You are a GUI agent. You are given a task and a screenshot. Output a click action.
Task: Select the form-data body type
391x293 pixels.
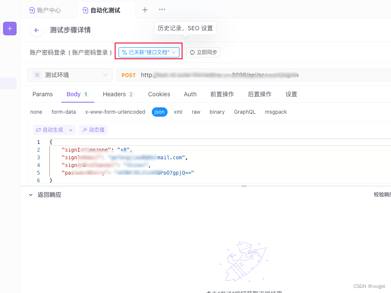[64, 112]
